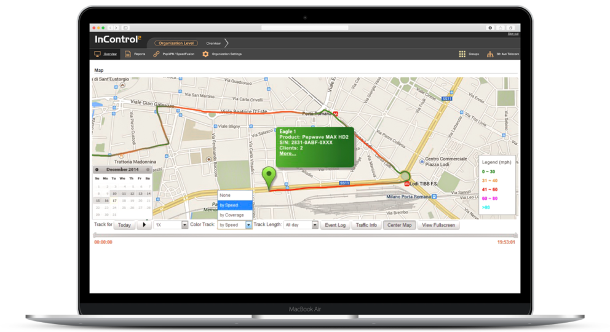Click the cyan >80 legend entry
The height and width of the screenshot is (332, 610).
coord(486,207)
